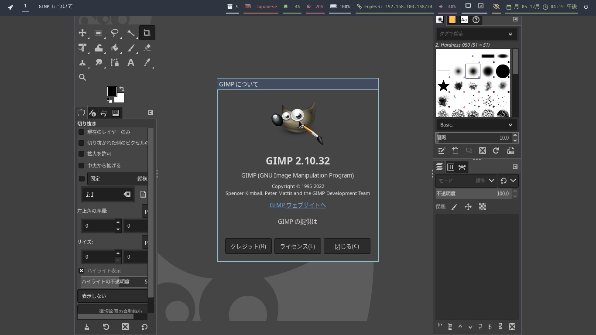Delete tool preset in tool options
The height and width of the screenshot is (335, 596).
[125, 327]
